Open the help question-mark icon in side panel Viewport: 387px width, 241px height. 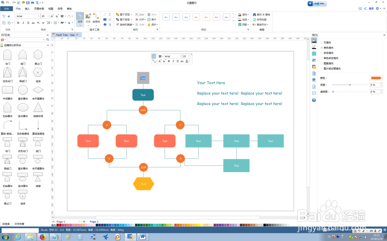pos(314,100)
